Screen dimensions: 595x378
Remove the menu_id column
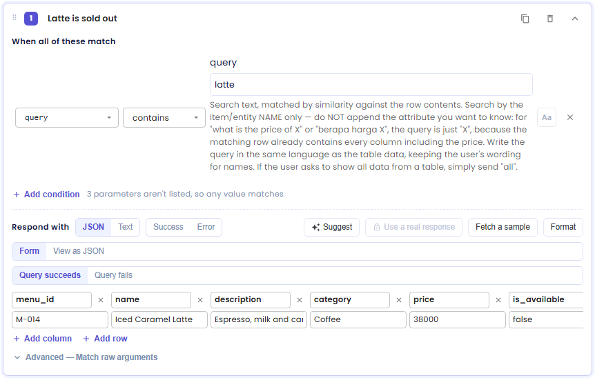pyautogui.click(x=101, y=300)
